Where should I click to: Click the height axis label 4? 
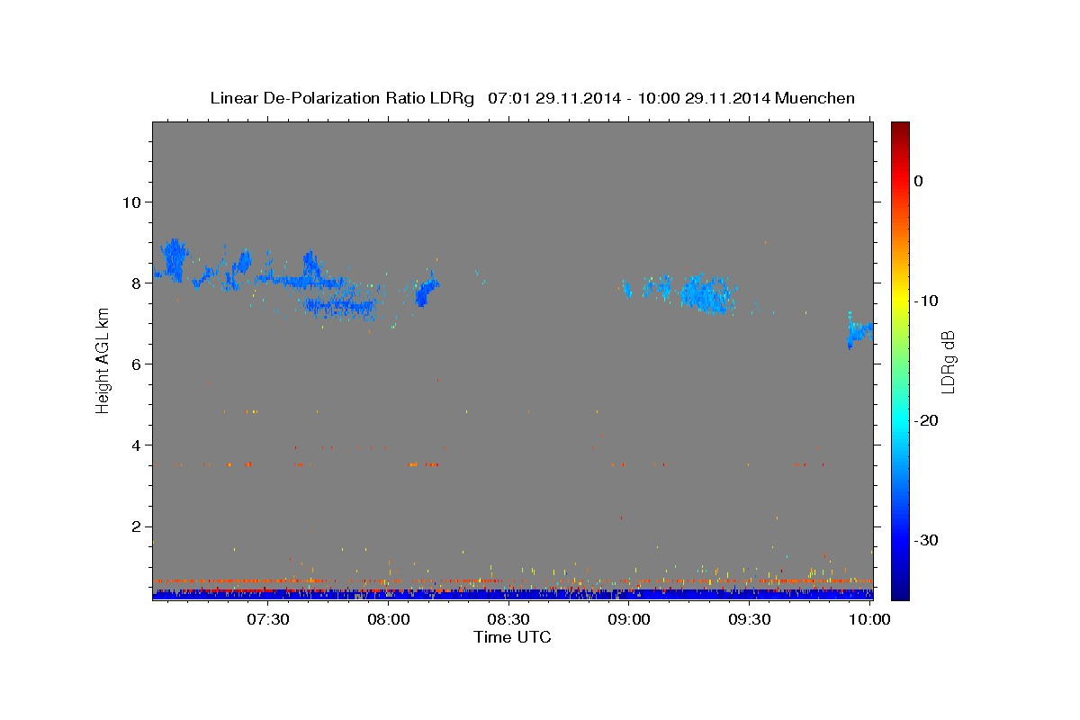click(x=136, y=445)
